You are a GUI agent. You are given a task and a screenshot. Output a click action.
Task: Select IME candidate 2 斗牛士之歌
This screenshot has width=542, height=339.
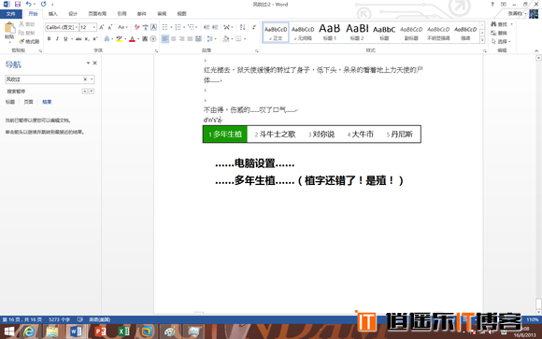275,134
